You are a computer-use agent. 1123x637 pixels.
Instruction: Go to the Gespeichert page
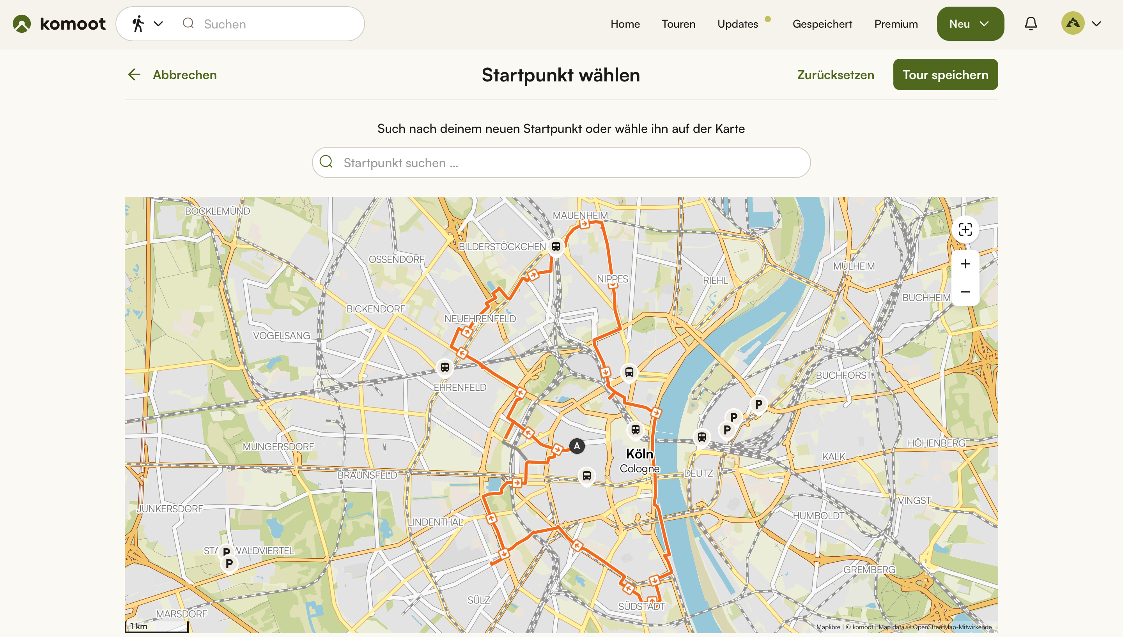(x=822, y=24)
